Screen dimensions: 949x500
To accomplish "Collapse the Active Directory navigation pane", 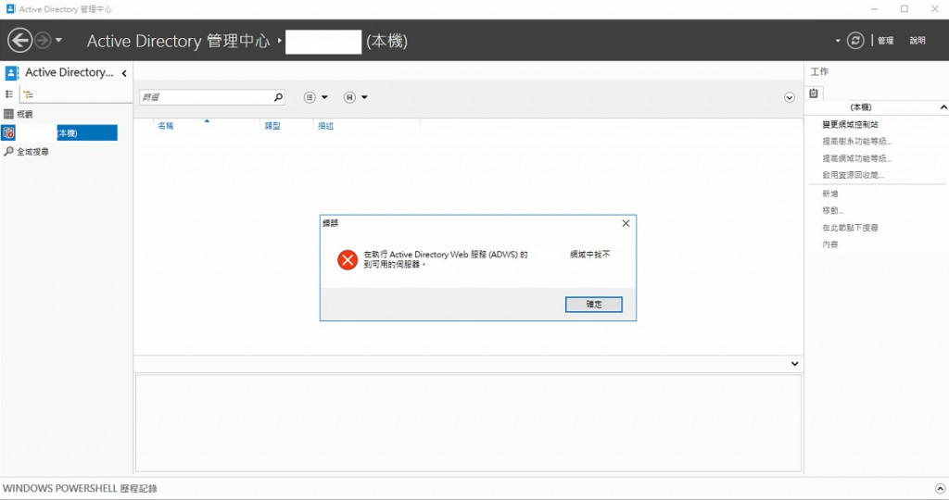I will (x=124, y=73).
